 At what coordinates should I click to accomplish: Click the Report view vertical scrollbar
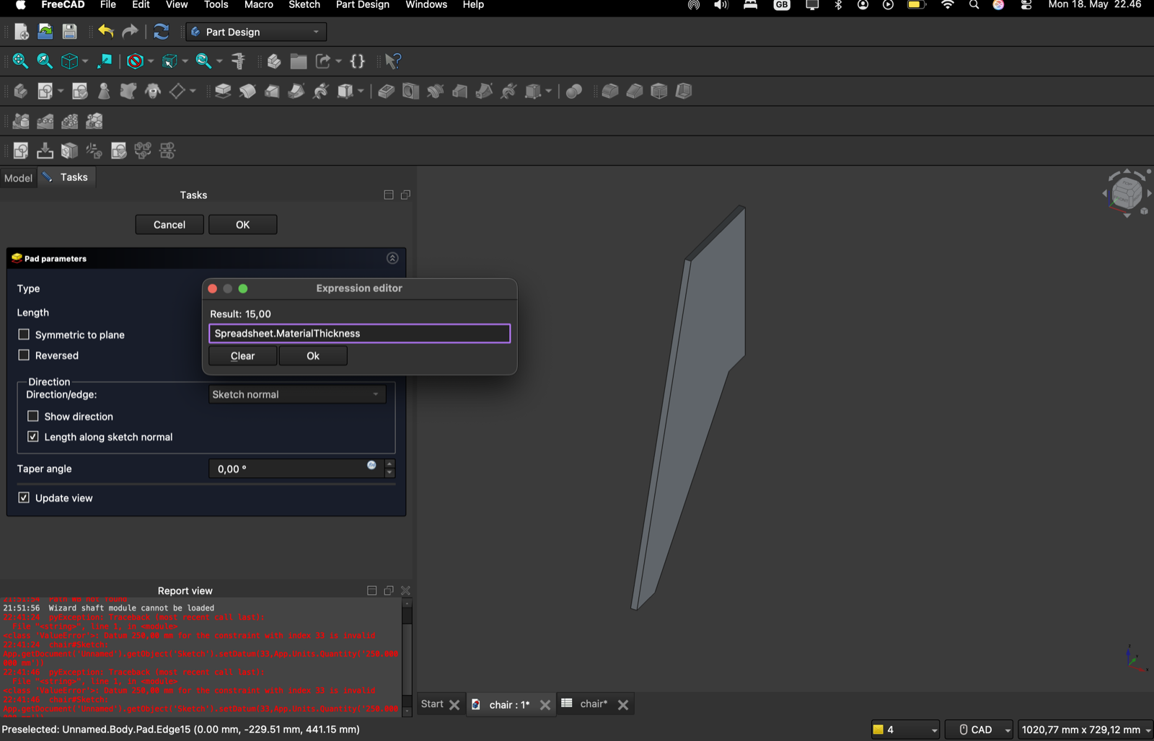coord(407,656)
